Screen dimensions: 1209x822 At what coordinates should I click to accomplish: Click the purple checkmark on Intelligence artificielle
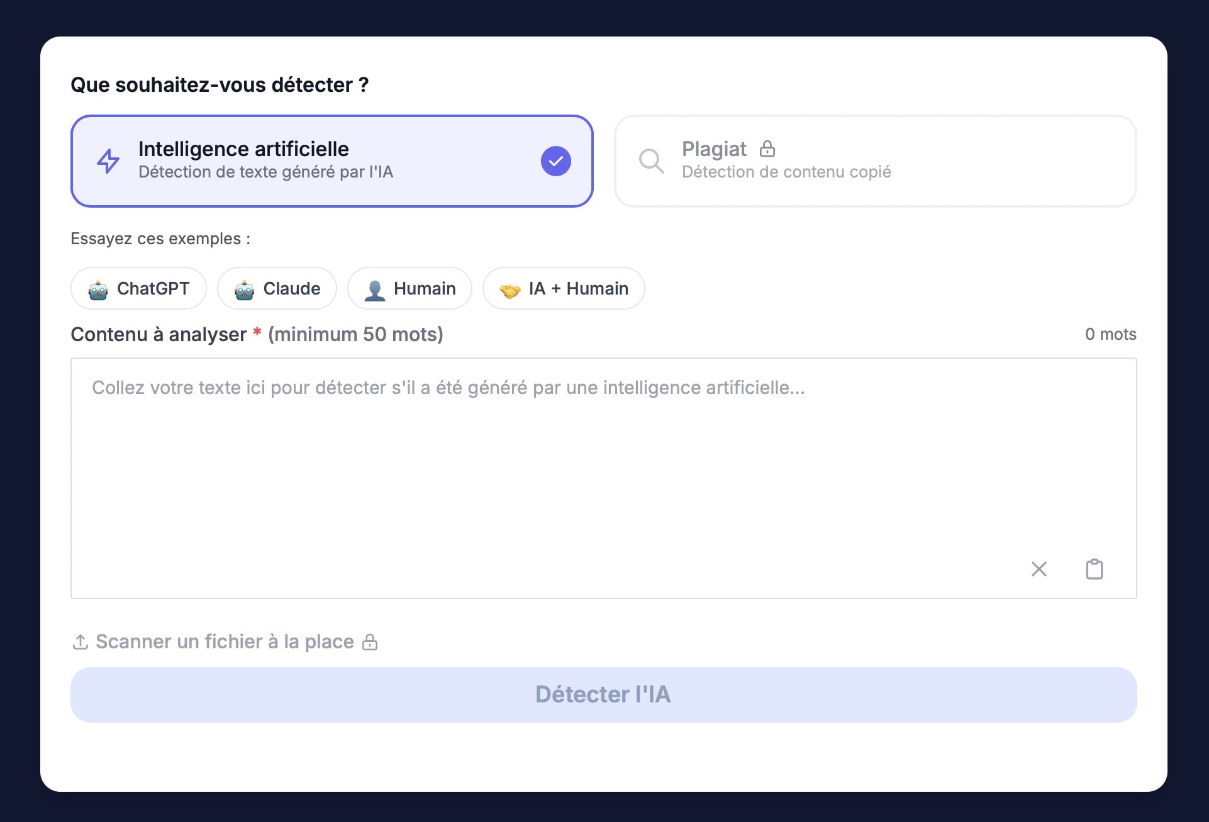[x=555, y=161]
